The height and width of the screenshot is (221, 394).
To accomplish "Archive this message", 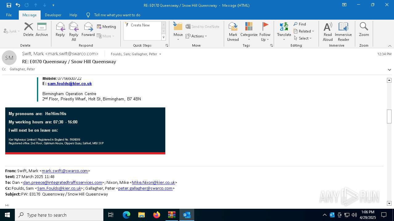I will tap(42, 30).
